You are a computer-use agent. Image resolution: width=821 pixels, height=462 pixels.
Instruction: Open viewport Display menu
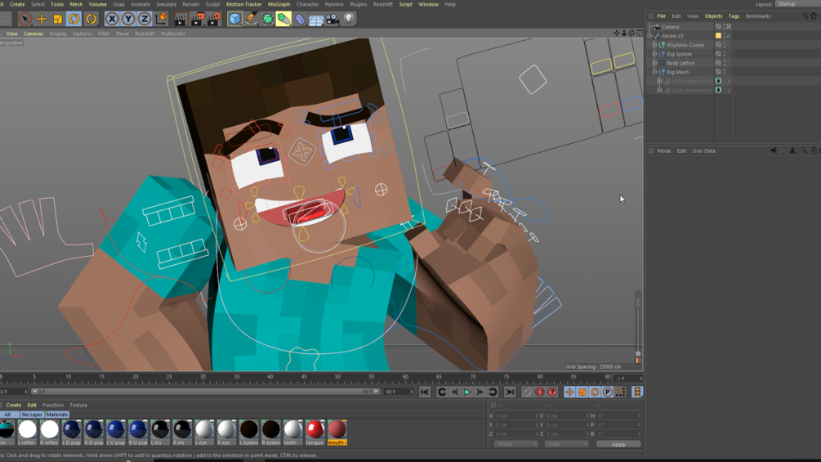(x=58, y=34)
